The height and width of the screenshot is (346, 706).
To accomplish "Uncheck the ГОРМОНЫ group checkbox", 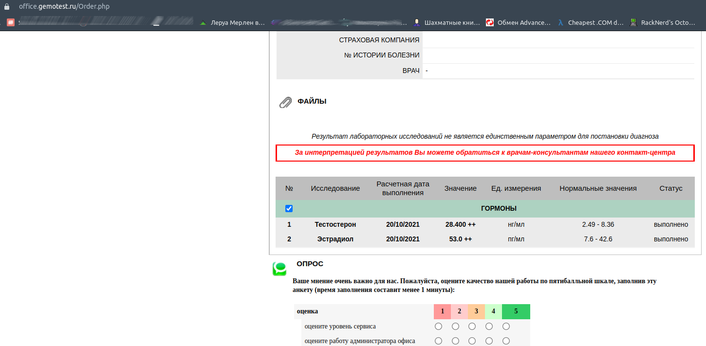I will 289,208.
